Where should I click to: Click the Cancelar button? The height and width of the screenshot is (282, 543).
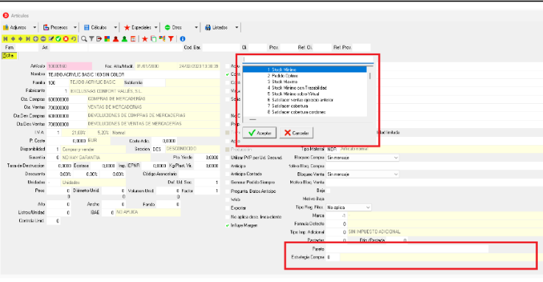(x=296, y=133)
